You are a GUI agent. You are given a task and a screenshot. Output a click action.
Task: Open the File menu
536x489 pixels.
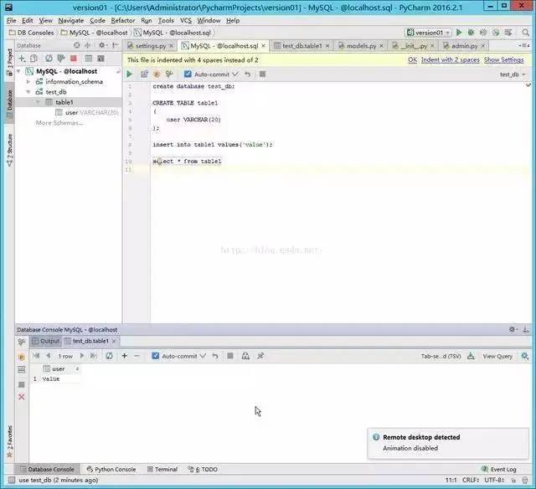coord(11,20)
